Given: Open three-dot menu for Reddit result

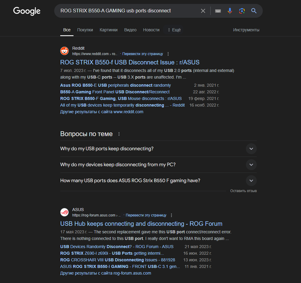Looking at the screenshot, I should tap(168, 54).
